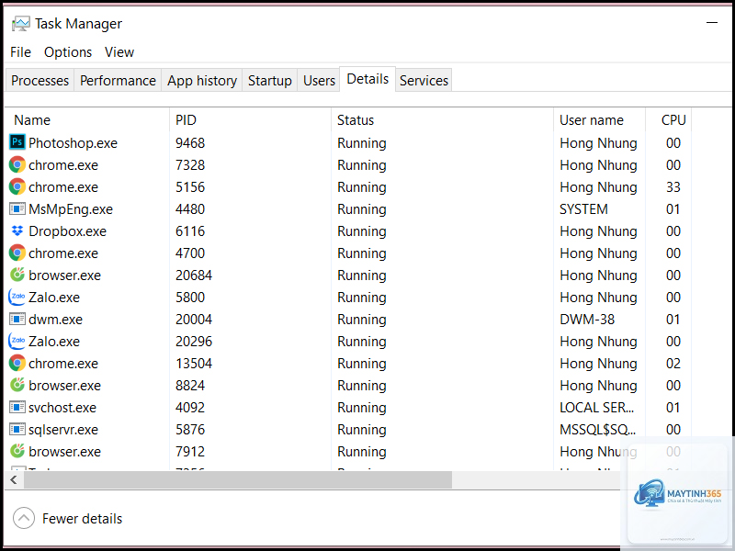Open the View menu
The width and height of the screenshot is (735, 551).
point(119,52)
